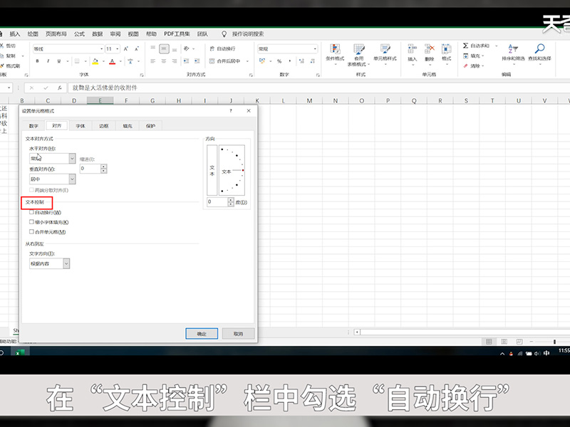
Task: Open 条件格式 conditional formatting
Action: (335, 55)
